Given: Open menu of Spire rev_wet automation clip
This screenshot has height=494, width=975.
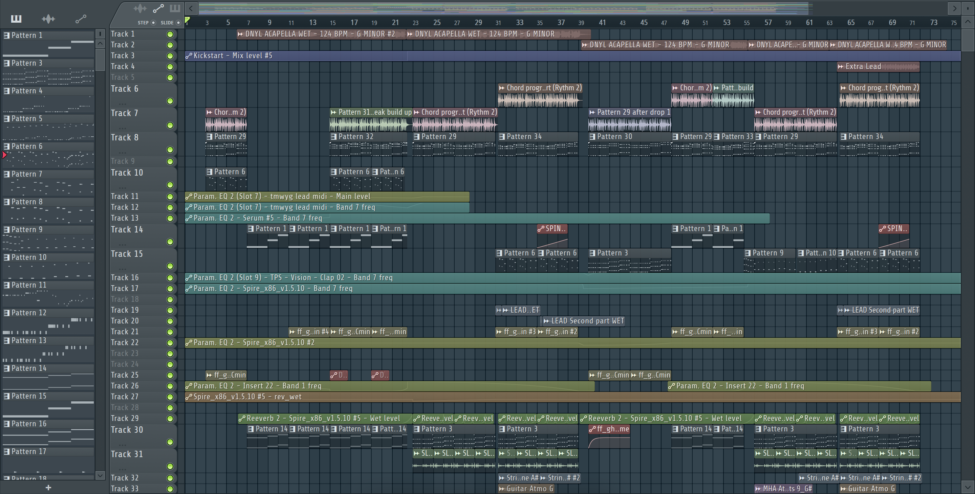Looking at the screenshot, I should coord(189,397).
